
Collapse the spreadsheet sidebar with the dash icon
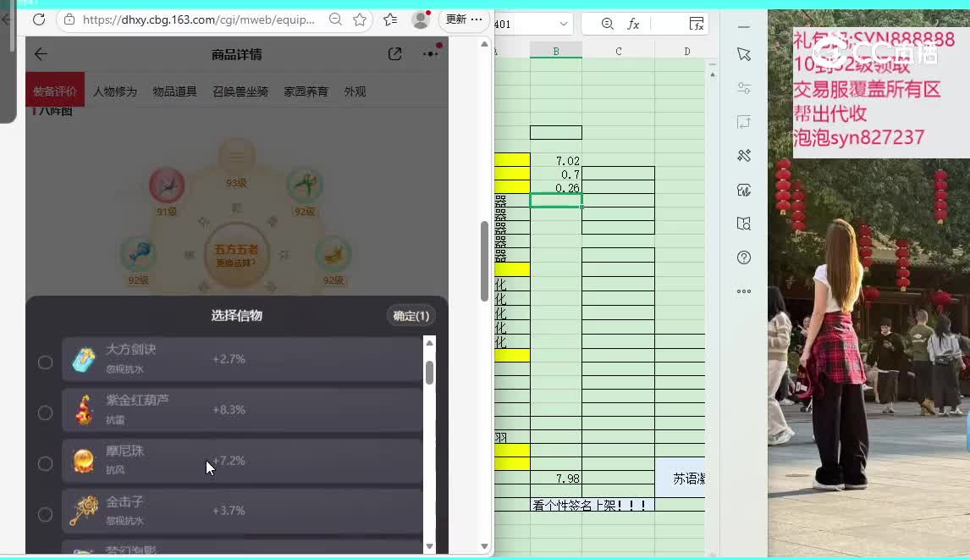(744, 27)
